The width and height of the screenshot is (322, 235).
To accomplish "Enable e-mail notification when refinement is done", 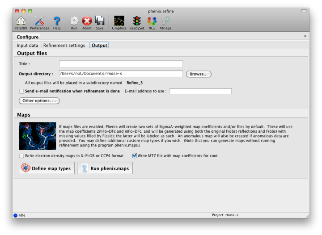I will [x=21, y=91].
